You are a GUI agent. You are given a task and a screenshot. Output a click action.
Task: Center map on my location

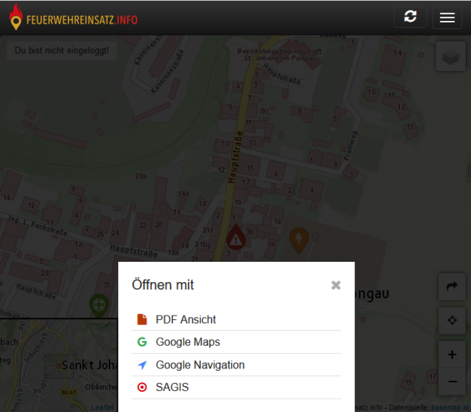(451, 320)
